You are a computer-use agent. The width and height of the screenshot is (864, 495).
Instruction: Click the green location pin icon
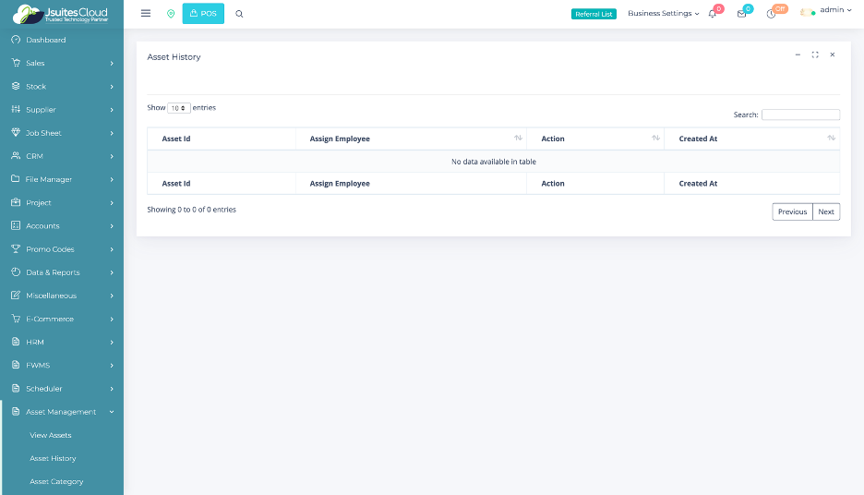[x=171, y=14]
